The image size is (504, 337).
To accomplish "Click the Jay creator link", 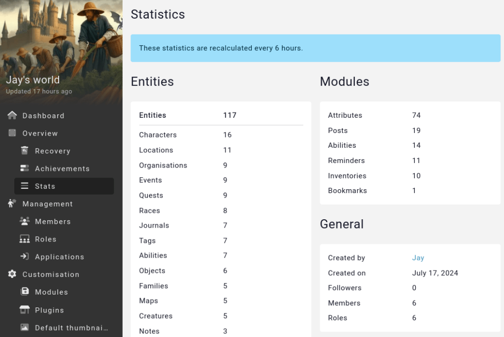I will (x=418, y=258).
